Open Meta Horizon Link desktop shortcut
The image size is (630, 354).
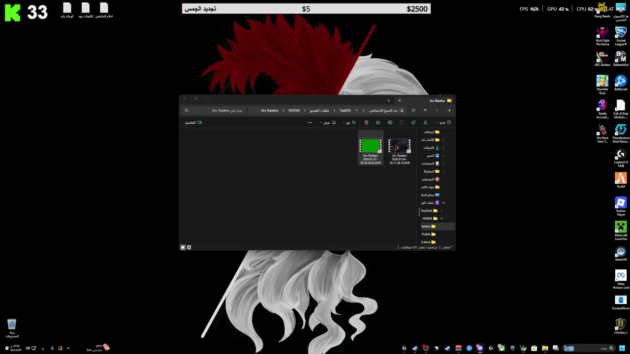621,279
